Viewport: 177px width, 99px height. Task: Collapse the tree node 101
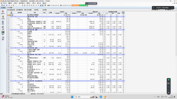17,18
